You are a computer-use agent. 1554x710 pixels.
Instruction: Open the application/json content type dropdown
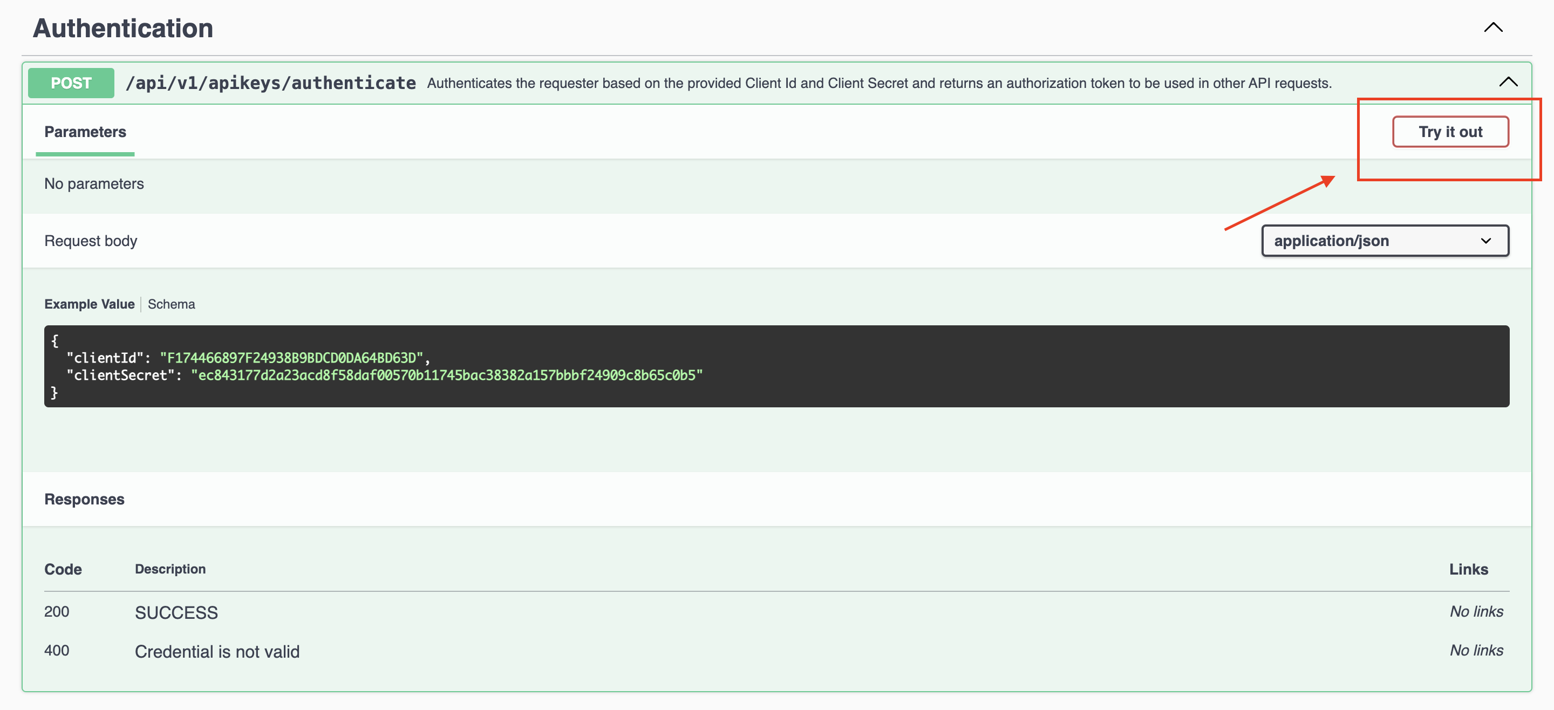(1385, 241)
